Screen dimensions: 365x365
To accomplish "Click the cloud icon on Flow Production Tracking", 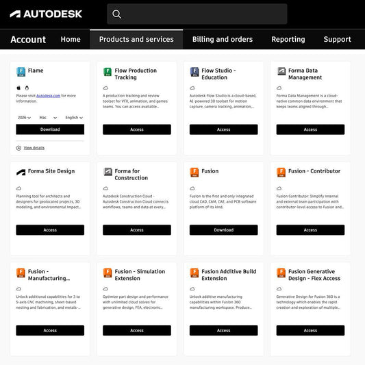I will tap(105, 88).
